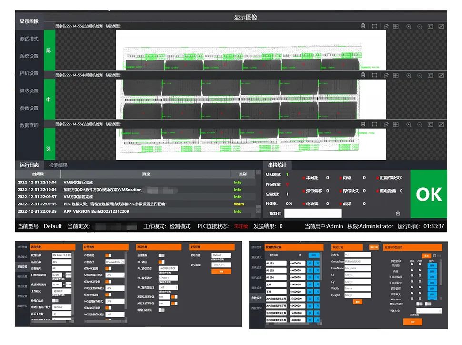Toggle the 软件自启动 switch
The width and height of the screenshot is (462, 345).
[56, 301]
